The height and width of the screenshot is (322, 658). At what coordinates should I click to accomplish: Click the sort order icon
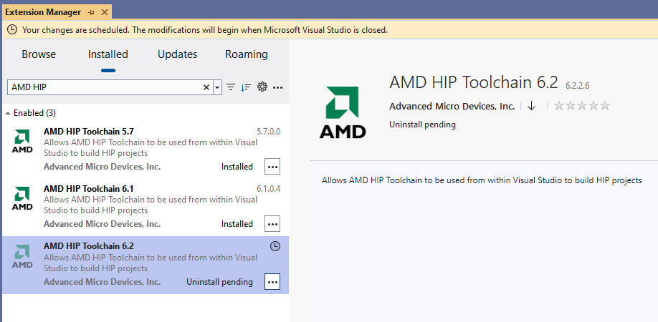pos(246,87)
